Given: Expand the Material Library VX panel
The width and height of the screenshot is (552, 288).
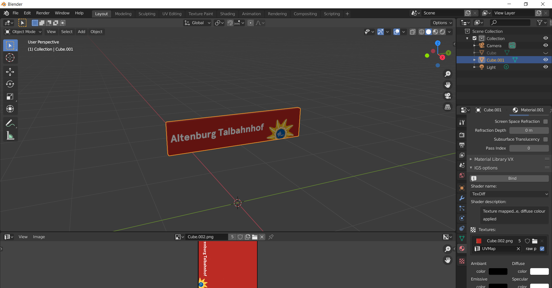Looking at the screenshot, I should pyautogui.click(x=494, y=159).
